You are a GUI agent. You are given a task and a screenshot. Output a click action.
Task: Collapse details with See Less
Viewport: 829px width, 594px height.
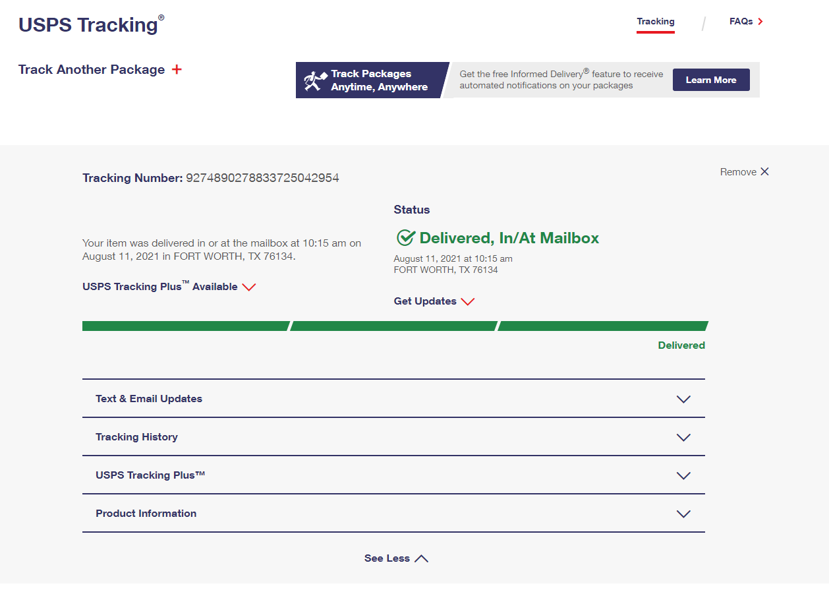point(395,558)
